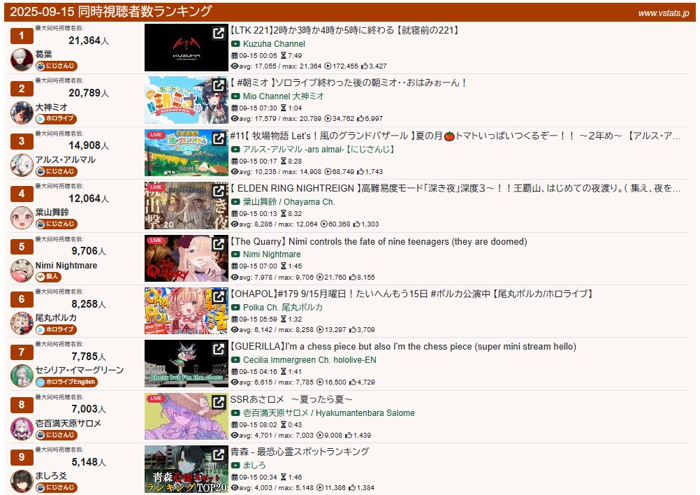Click YouTube icon beside Kuzuha Channel
Image resolution: width=700 pixels, height=495 pixels.
tap(235, 44)
